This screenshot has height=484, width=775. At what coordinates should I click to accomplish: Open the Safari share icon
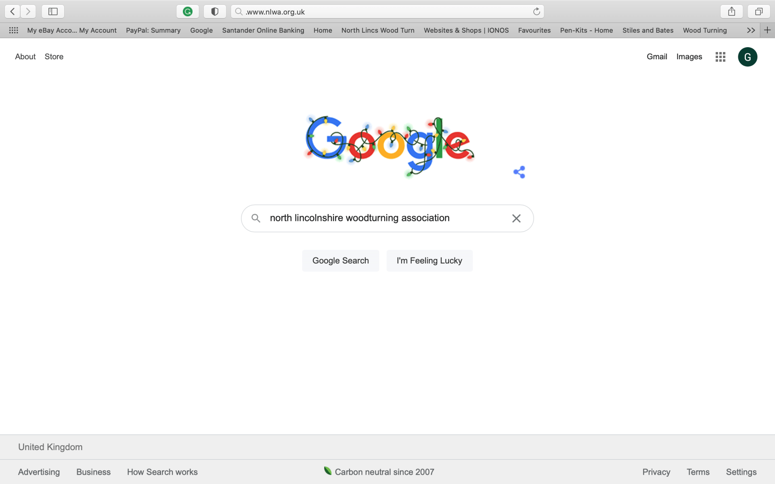(731, 12)
